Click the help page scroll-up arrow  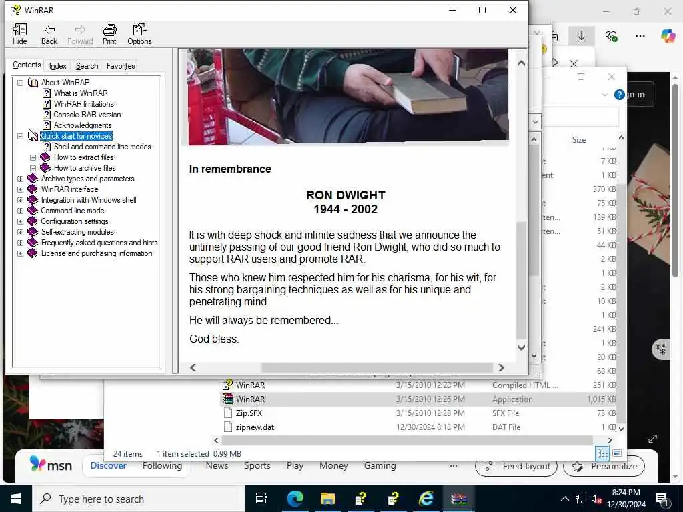coord(521,63)
